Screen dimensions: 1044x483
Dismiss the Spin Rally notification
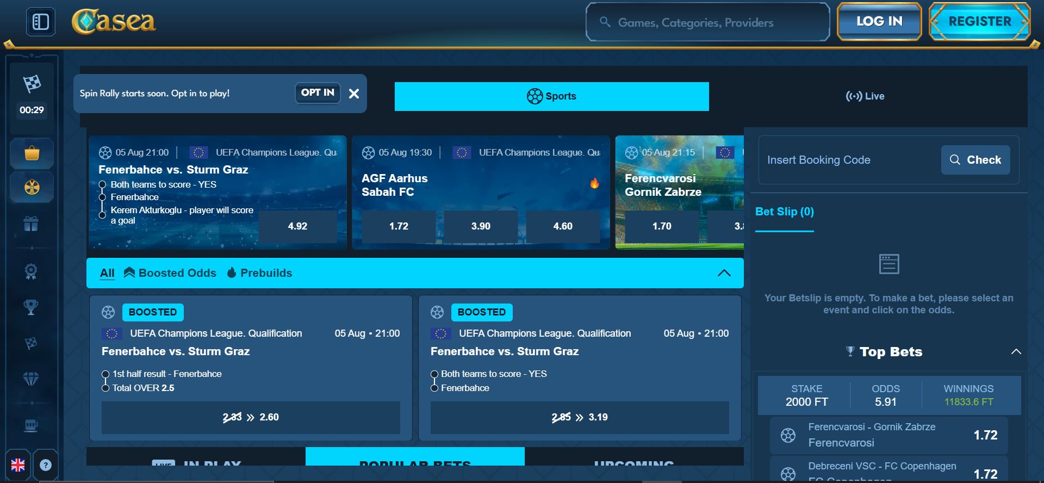[x=354, y=94]
